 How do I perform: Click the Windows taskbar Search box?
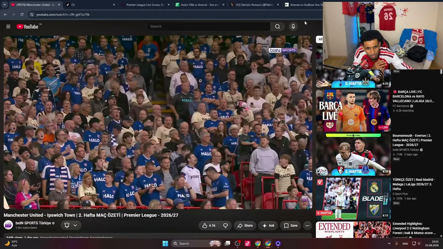click(196, 243)
